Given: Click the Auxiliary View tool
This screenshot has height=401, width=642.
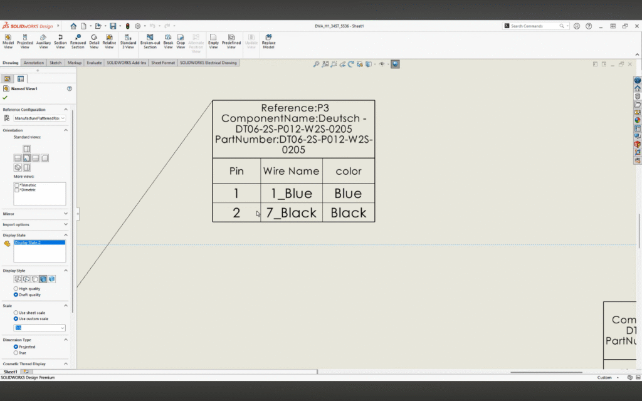Looking at the screenshot, I should pos(43,41).
